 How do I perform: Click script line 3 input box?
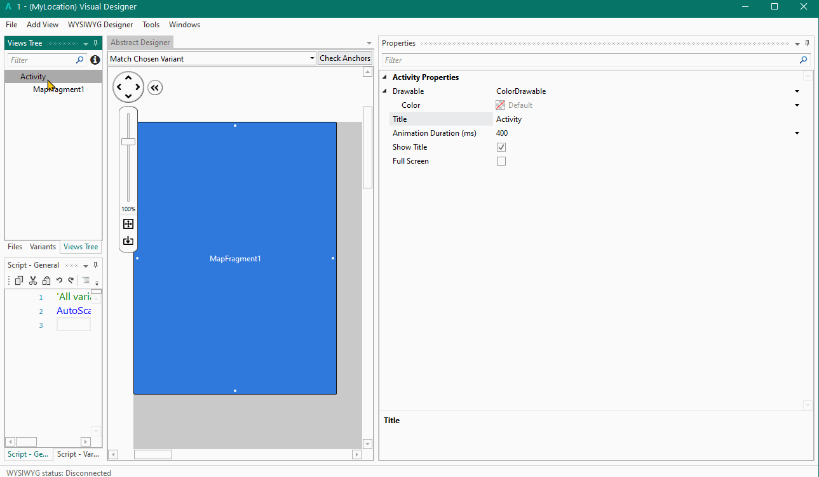click(x=74, y=325)
